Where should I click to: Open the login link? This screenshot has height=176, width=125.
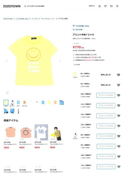92,6
